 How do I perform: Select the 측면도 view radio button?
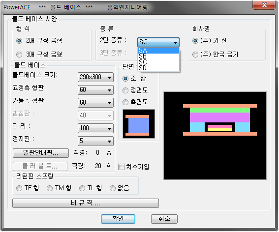point(125,102)
